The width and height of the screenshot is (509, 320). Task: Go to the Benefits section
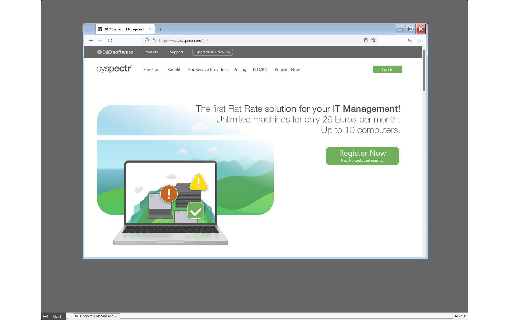[175, 69]
